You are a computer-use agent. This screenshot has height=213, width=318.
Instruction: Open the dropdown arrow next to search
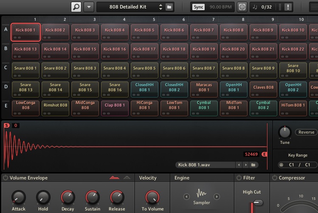(89, 7)
